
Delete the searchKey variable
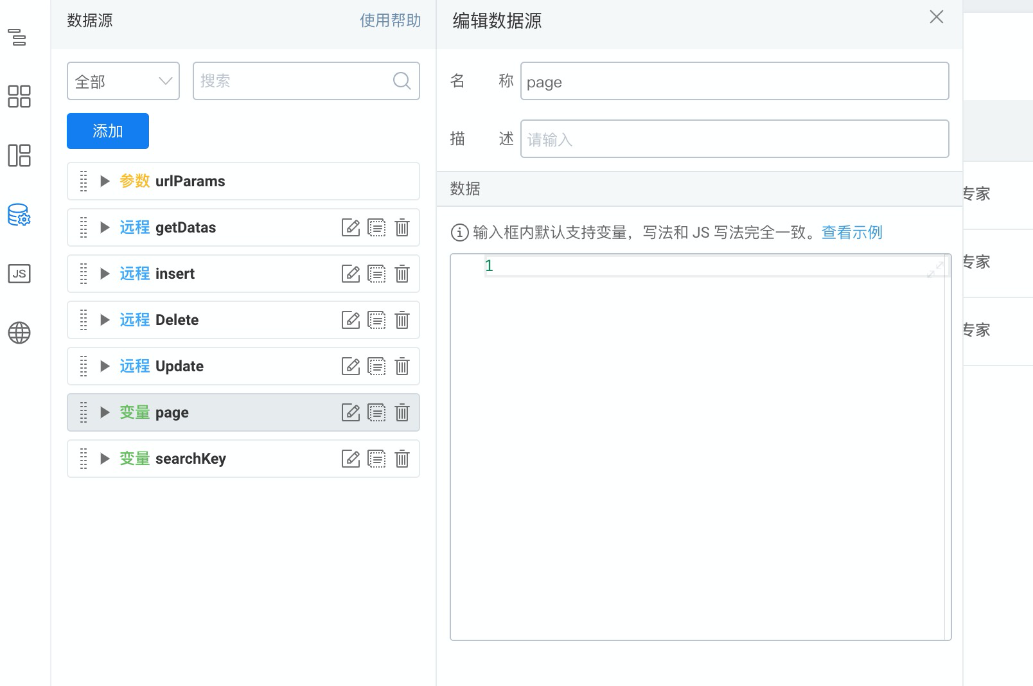(x=402, y=459)
